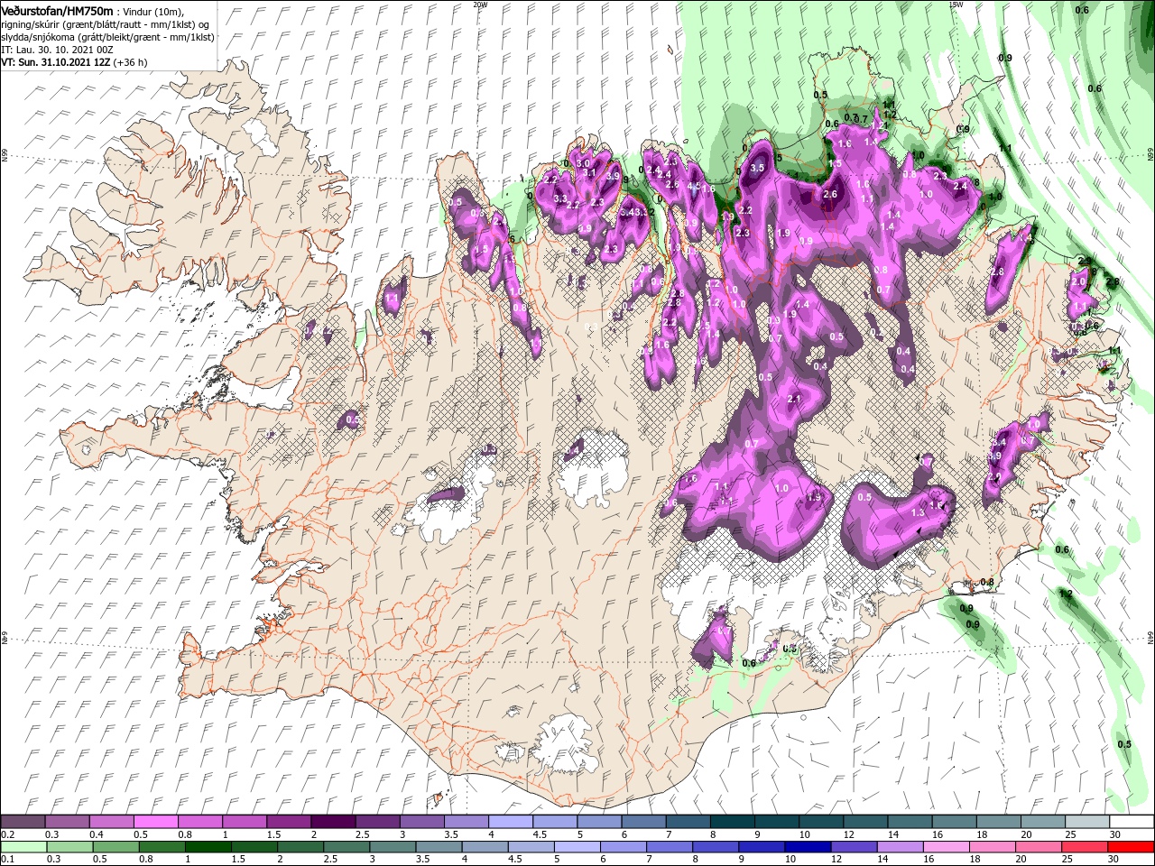Pick the deep blue 10 swatch in lower legend
The height and width of the screenshot is (866, 1155).
coord(808,847)
